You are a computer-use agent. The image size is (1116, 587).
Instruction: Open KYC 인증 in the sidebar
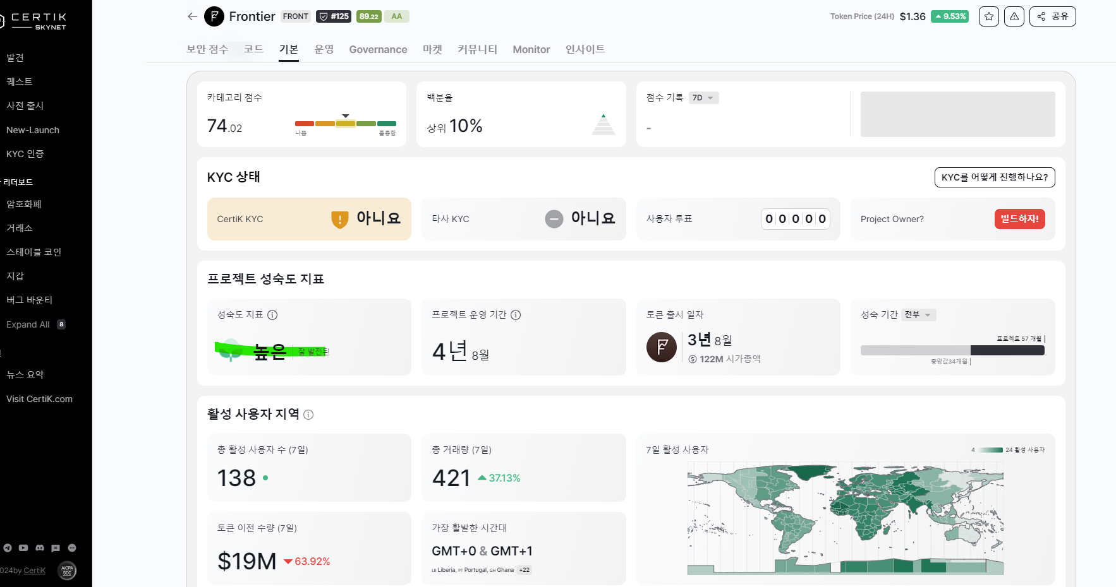[x=25, y=154]
